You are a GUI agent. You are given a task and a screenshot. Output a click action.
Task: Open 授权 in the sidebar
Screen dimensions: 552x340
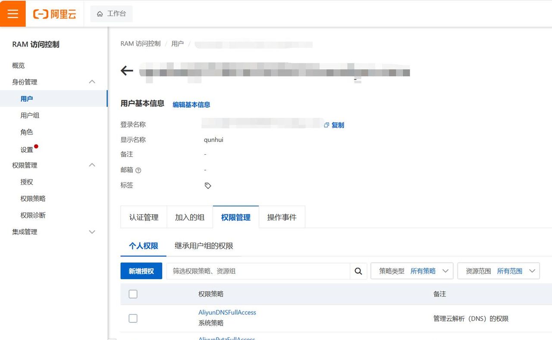27,182
